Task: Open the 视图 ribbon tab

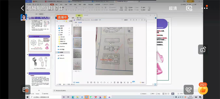Action: (x=84, y=4)
